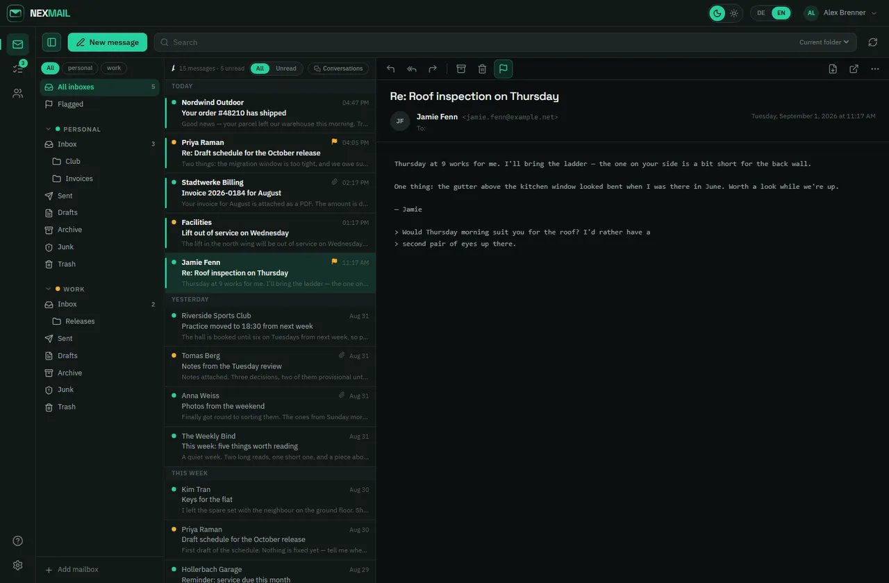Click the Reply arrow icon
Screen dimensions: 889x583
click(x=390, y=69)
